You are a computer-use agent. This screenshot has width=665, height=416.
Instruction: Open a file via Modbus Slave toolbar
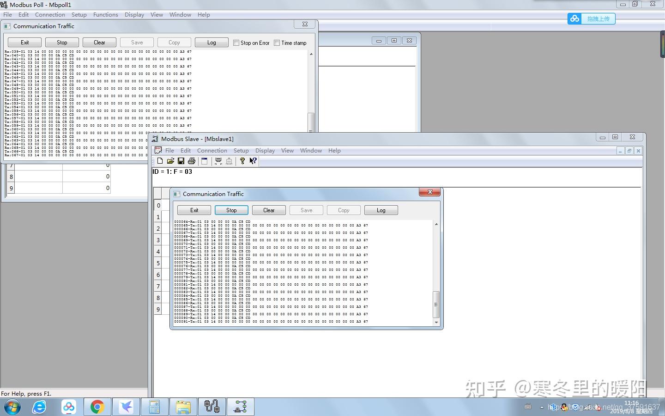point(170,161)
